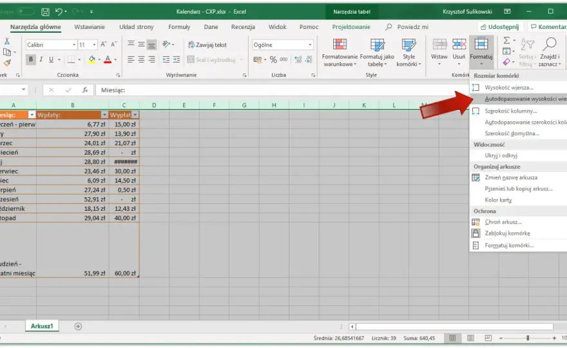The height and width of the screenshot is (348, 567).
Task: Select the Arkusz1 sheet tab
Action: click(x=42, y=326)
